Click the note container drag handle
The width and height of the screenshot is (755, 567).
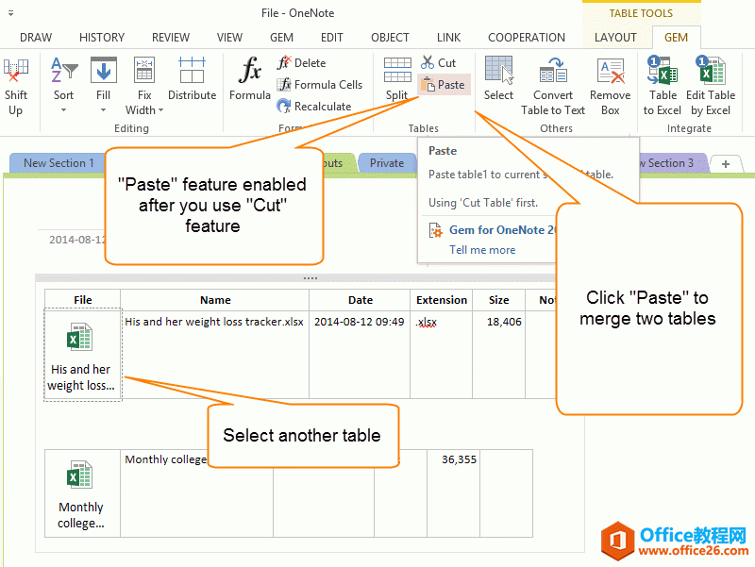pyautogui.click(x=310, y=278)
